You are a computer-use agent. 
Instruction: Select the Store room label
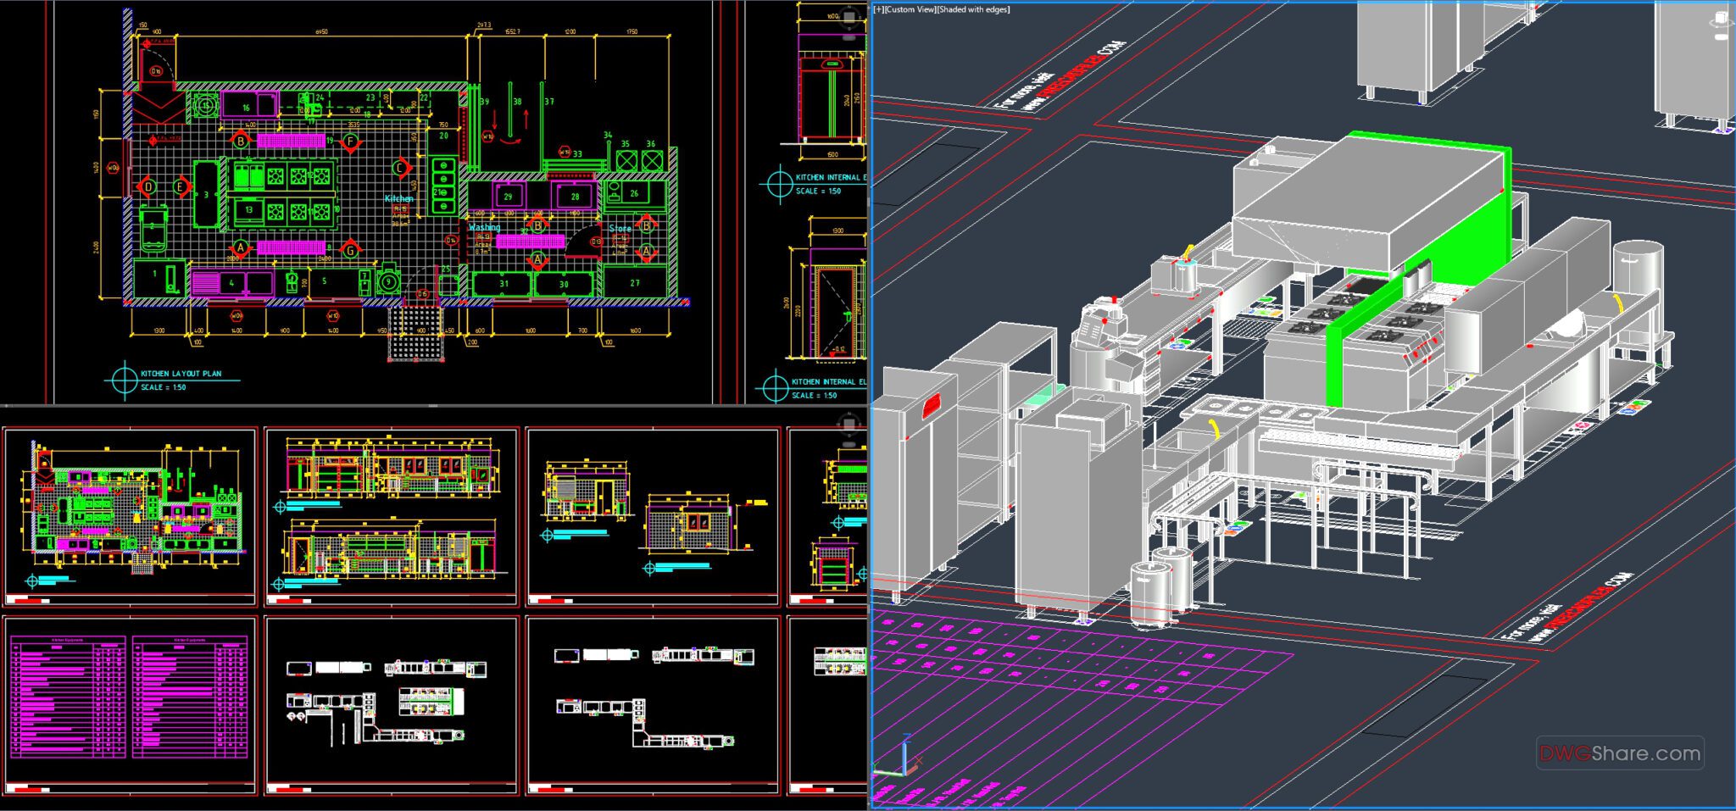tap(620, 228)
